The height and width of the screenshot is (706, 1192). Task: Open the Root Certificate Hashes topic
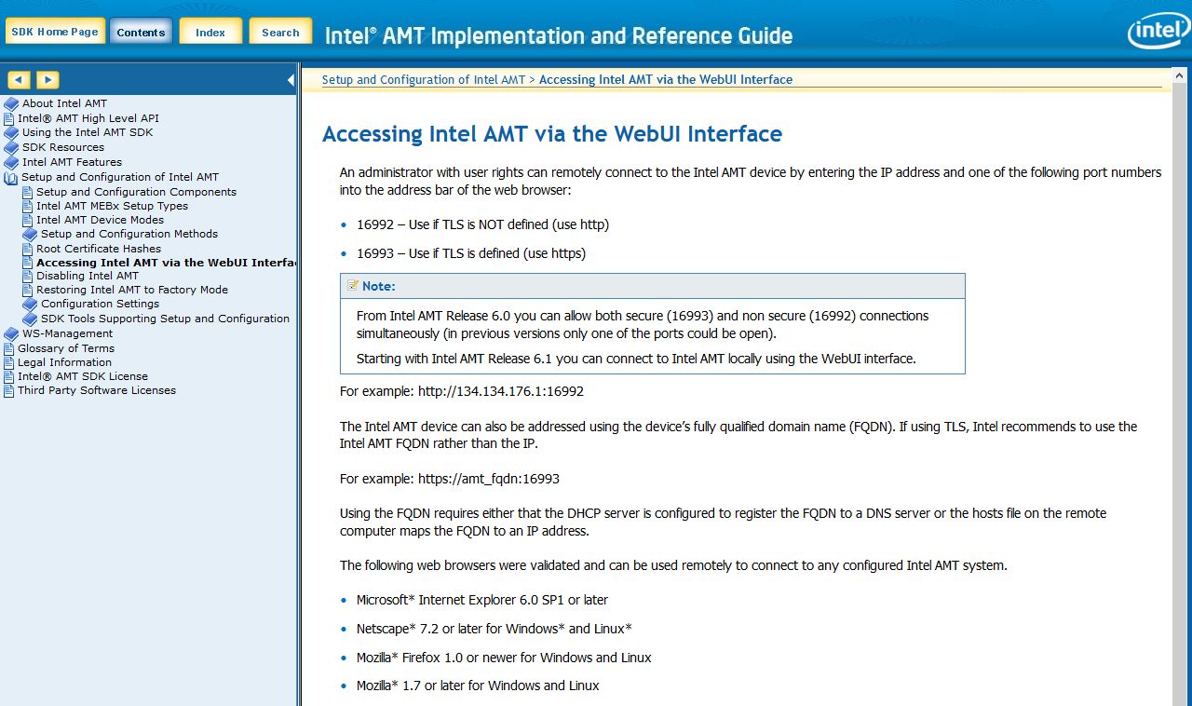click(x=99, y=249)
